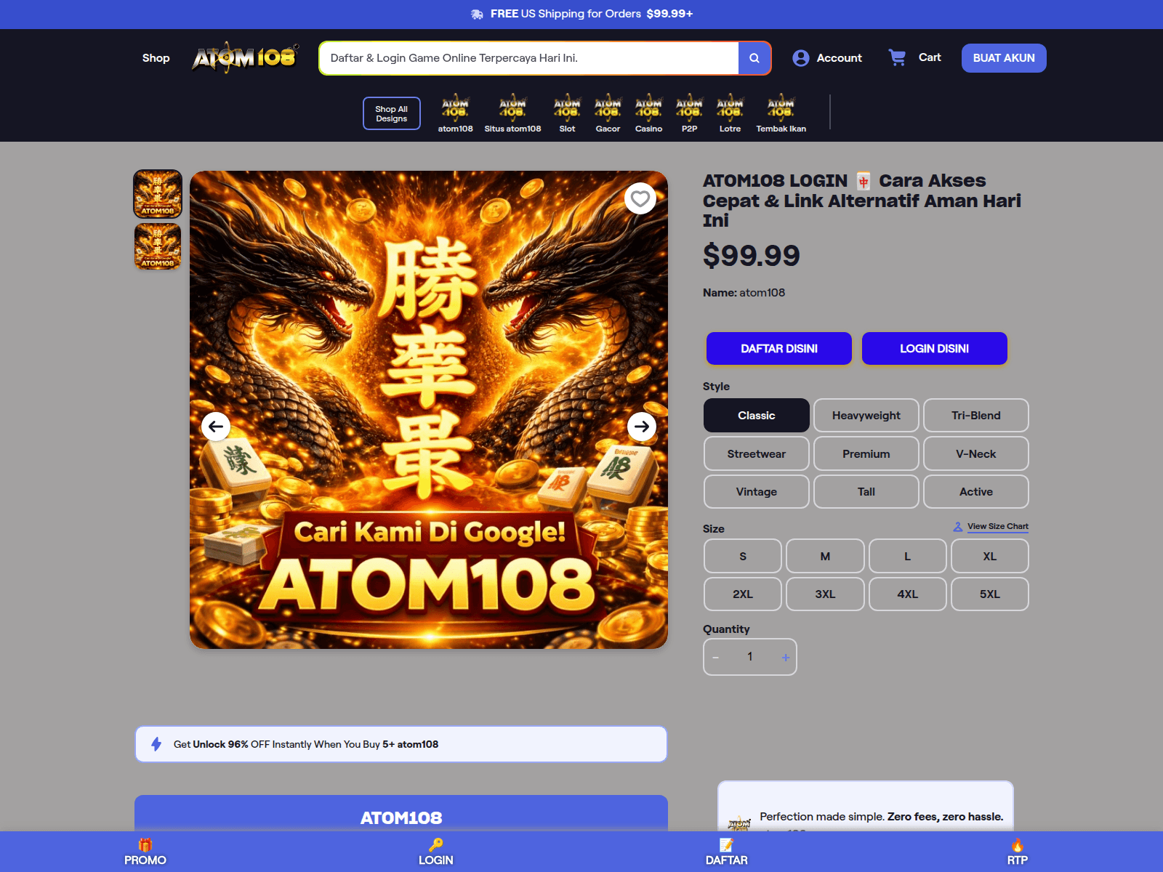Viewport: 1163px width, 872px height.
Task: Open the shopping Cart icon
Action: tap(898, 57)
